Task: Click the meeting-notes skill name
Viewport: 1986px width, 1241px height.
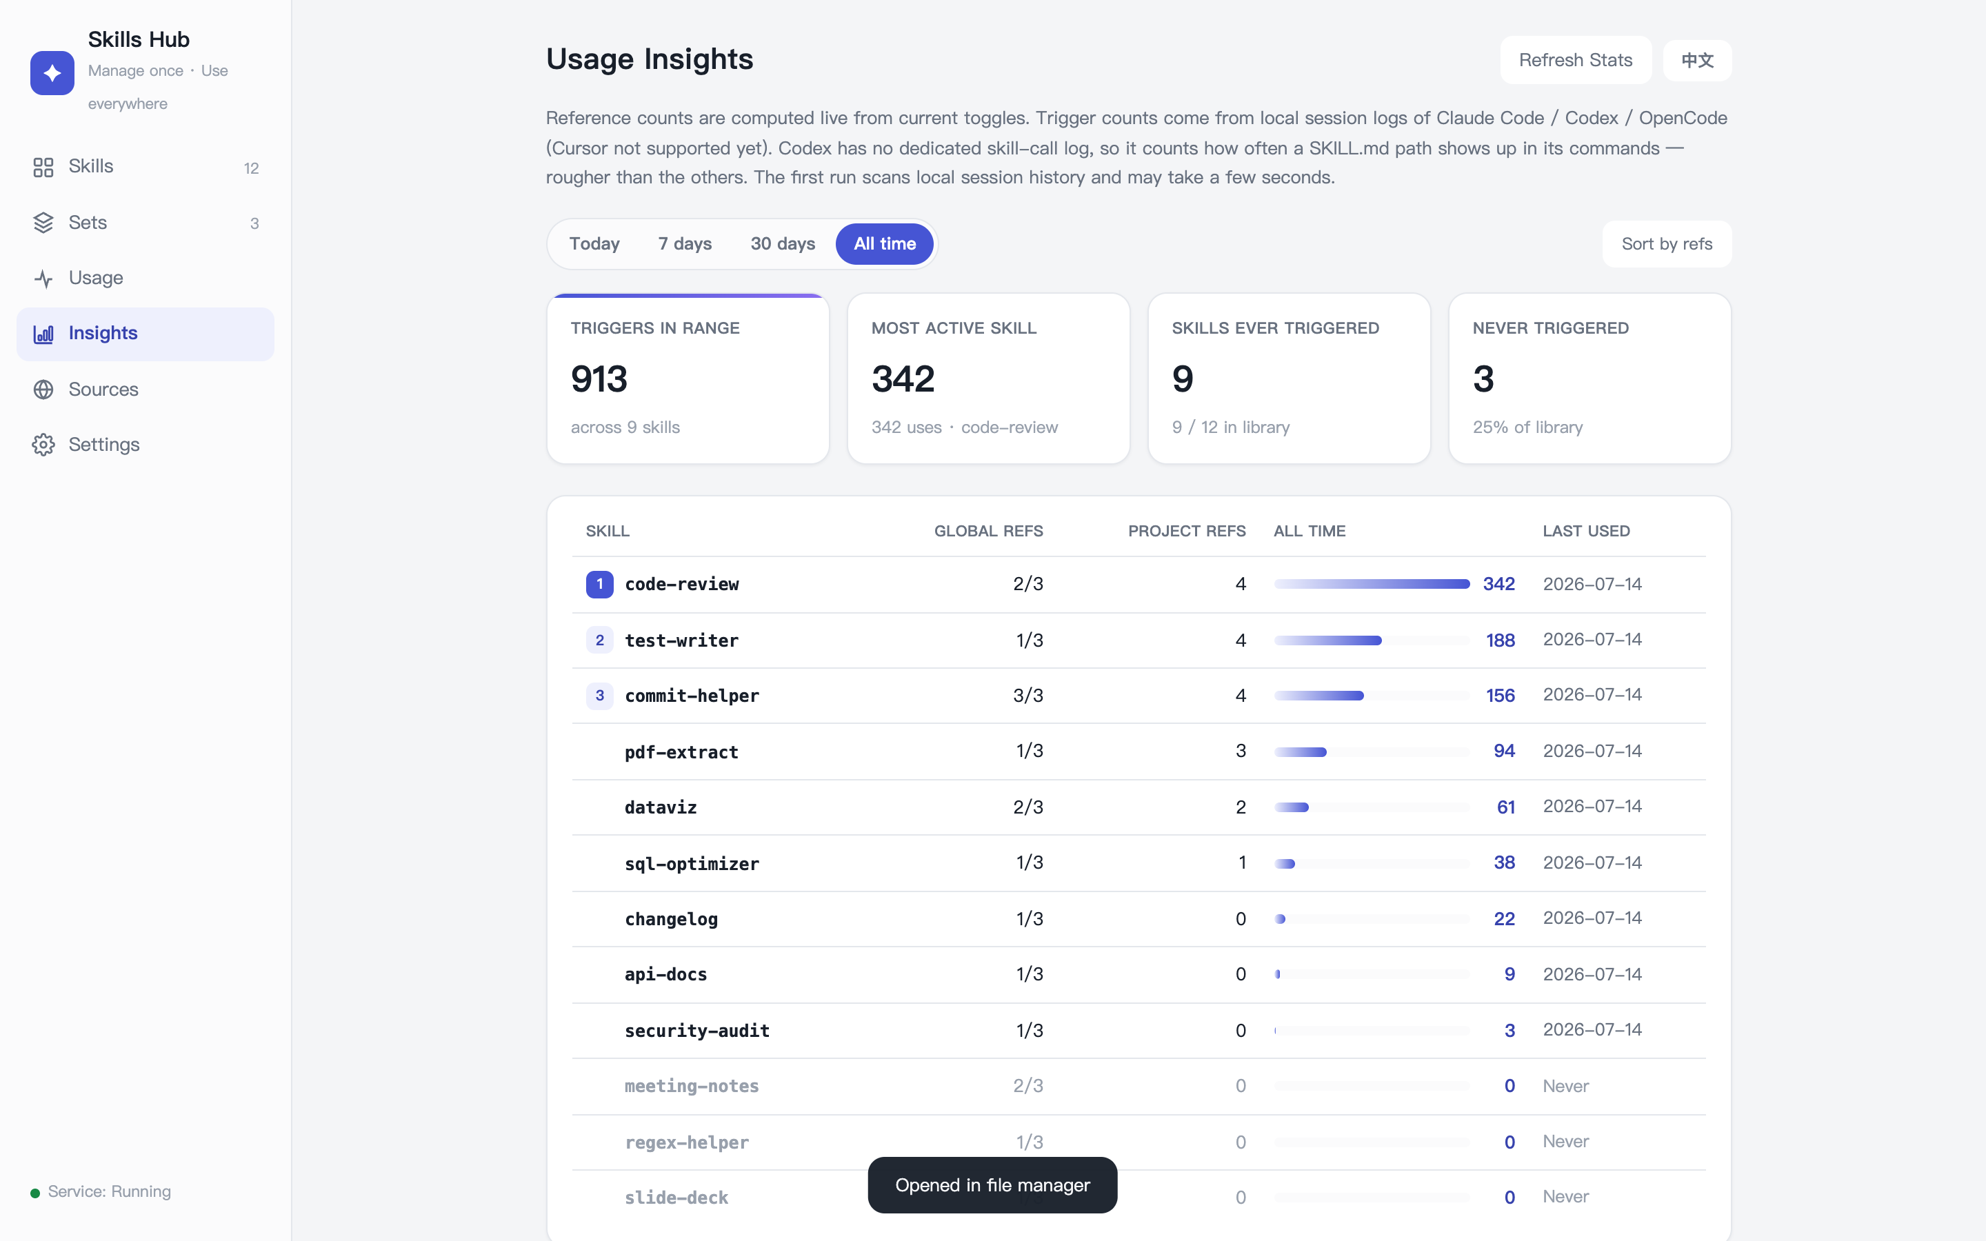Action: point(692,1086)
